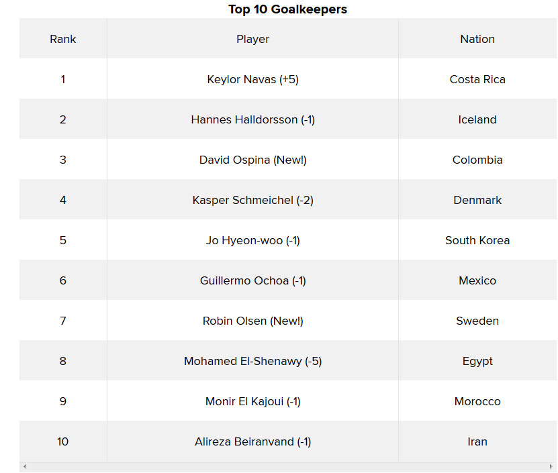Select the Jo Hyeon-woo (-1) cell
This screenshot has height=473, width=558.
[252, 240]
